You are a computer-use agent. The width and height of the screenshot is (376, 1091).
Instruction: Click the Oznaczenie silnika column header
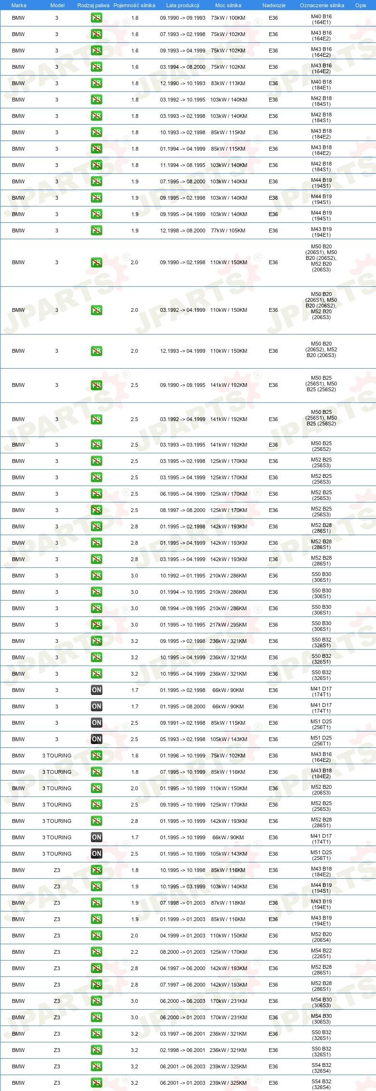[x=322, y=5]
